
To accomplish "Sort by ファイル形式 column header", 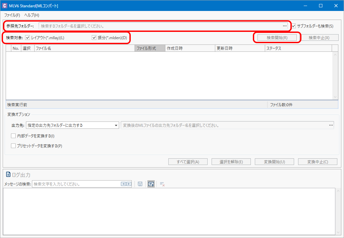I will click(x=150, y=48).
